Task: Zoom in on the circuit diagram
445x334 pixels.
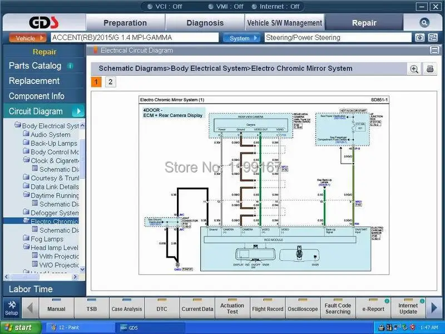Action: point(414,68)
